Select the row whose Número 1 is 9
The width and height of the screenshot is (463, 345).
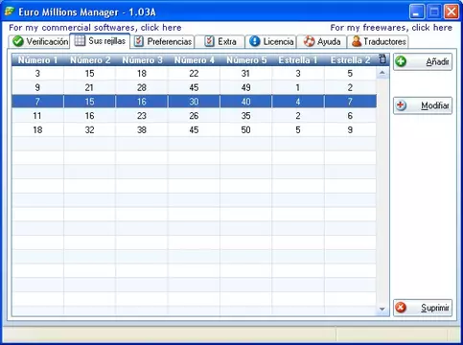(x=195, y=87)
